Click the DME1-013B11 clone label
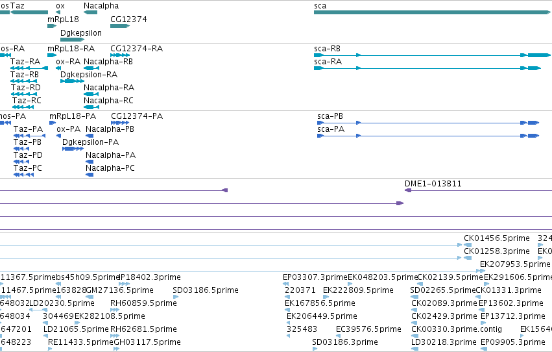 [x=433, y=184]
